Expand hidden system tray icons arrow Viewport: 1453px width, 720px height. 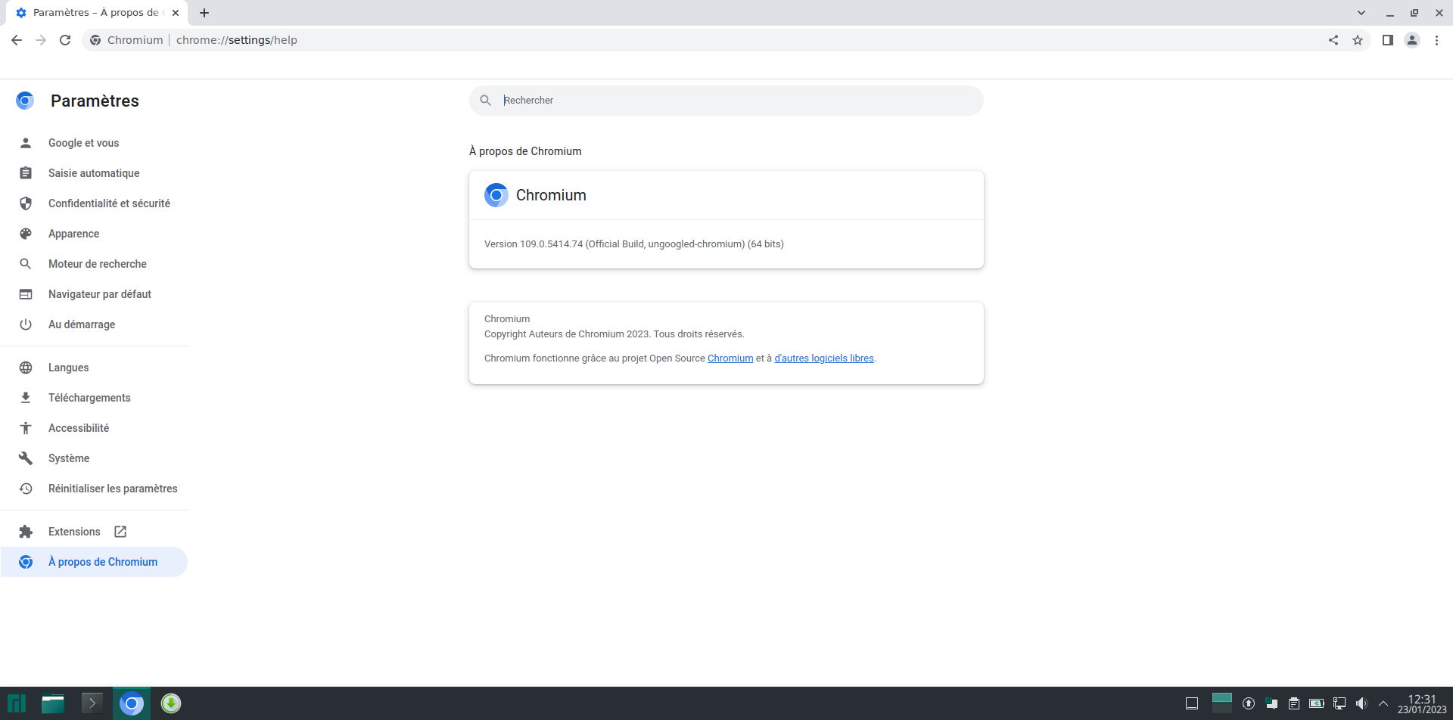click(1383, 703)
